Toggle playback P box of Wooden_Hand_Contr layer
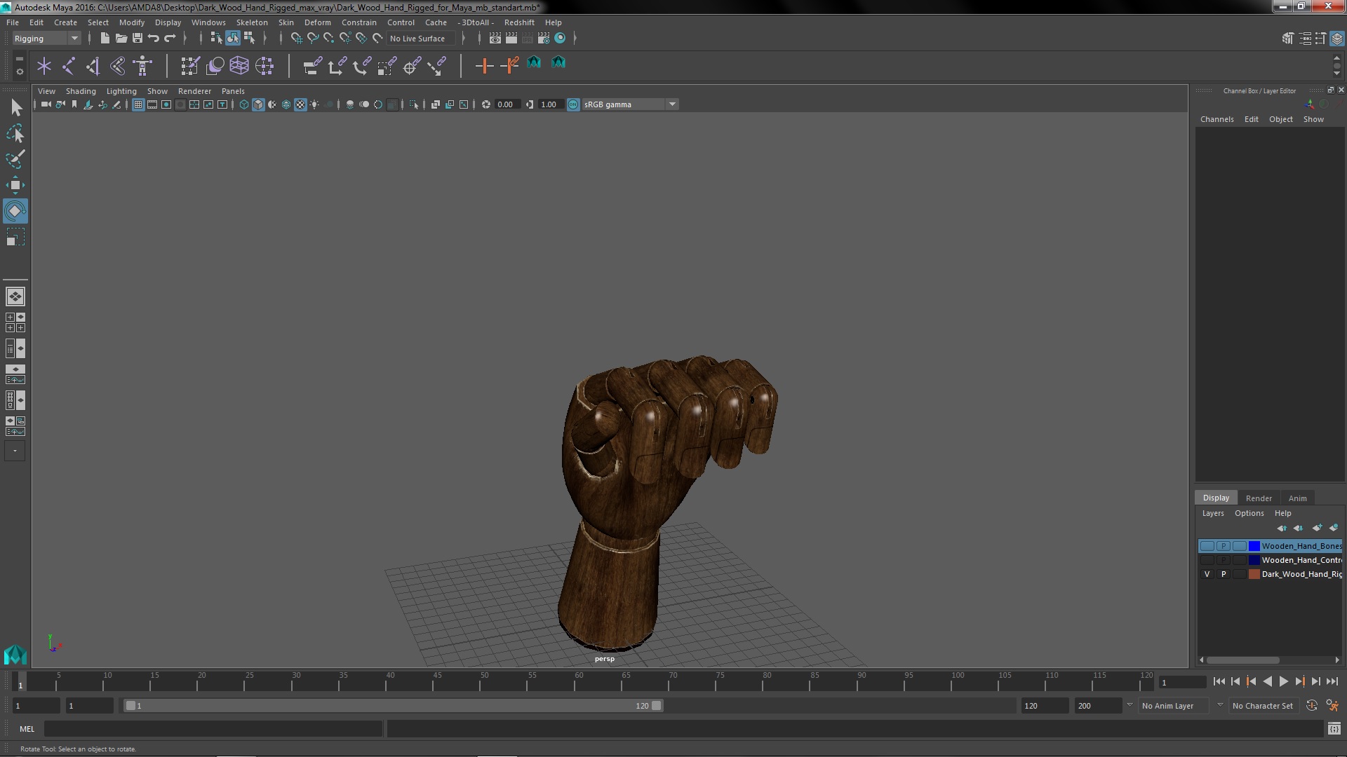Screen dimensions: 1347x757 1223,560
